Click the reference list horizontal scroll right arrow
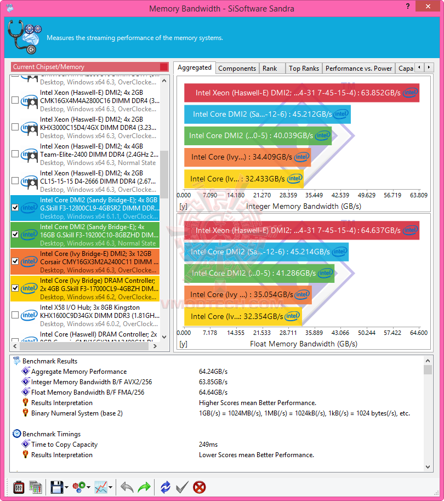The height and width of the screenshot is (501, 444). [x=155, y=346]
